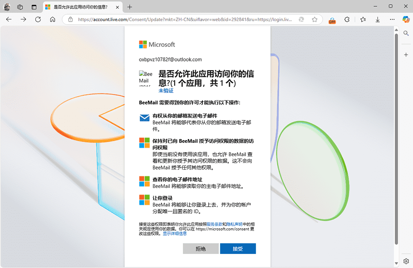Open the workspaces icon
This screenshot has height=268, width=413.
(20, 7)
